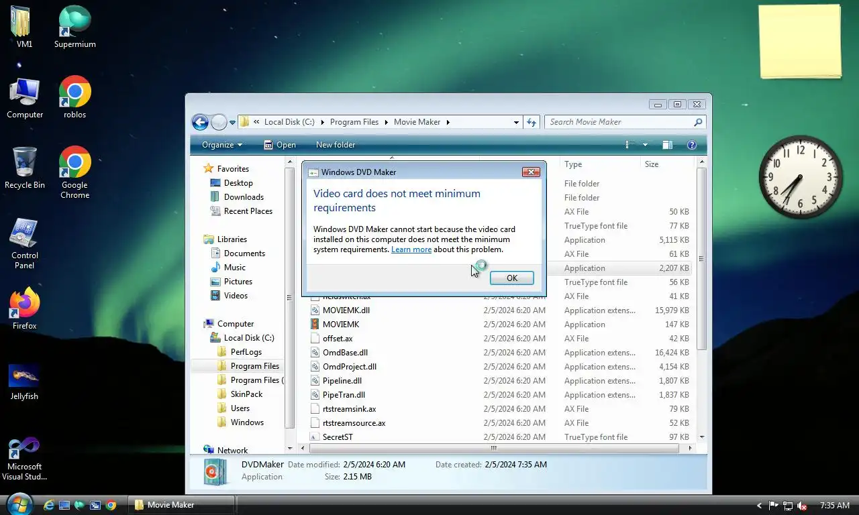Viewport: 859px width, 515px height.
Task: Open the VM1 folder desktop icon
Action: pyautogui.click(x=24, y=27)
